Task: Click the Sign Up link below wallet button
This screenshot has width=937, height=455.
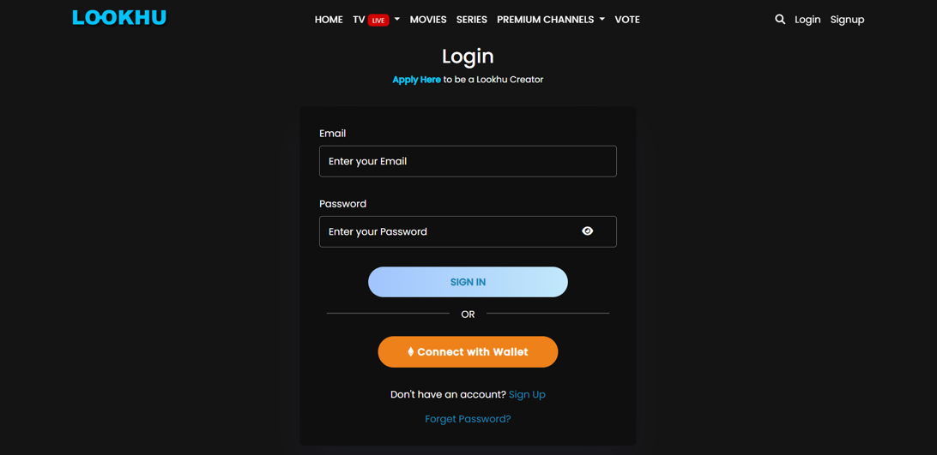Action: point(527,395)
